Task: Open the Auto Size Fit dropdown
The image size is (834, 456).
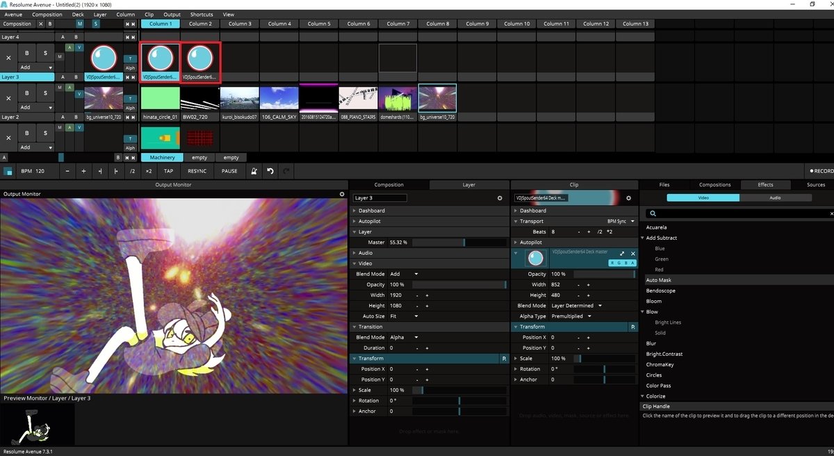Action: (x=404, y=316)
